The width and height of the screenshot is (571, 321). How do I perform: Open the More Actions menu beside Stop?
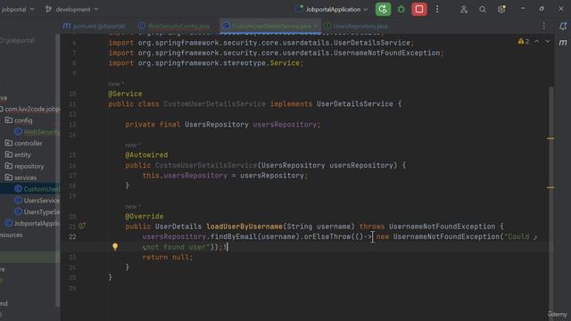[437, 10]
